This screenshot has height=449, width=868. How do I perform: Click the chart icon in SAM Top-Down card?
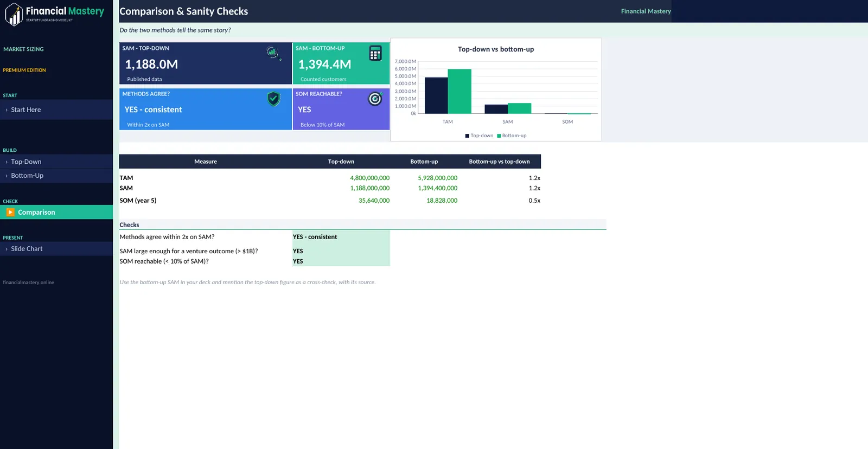pyautogui.click(x=273, y=53)
